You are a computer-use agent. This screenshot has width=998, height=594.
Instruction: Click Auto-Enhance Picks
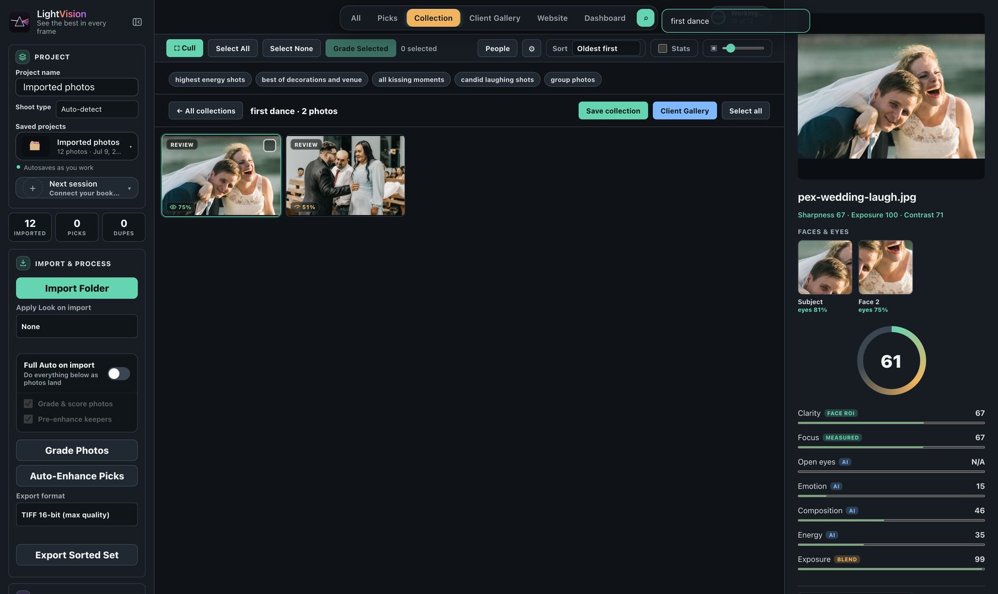point(77,476)
